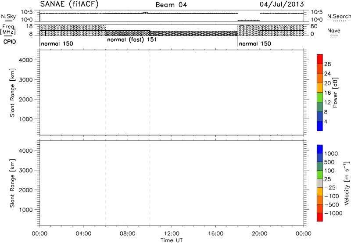Viewport: 351px width, 243px height.
Task: Click the CPID row label
Action: (x=10, y=42)
